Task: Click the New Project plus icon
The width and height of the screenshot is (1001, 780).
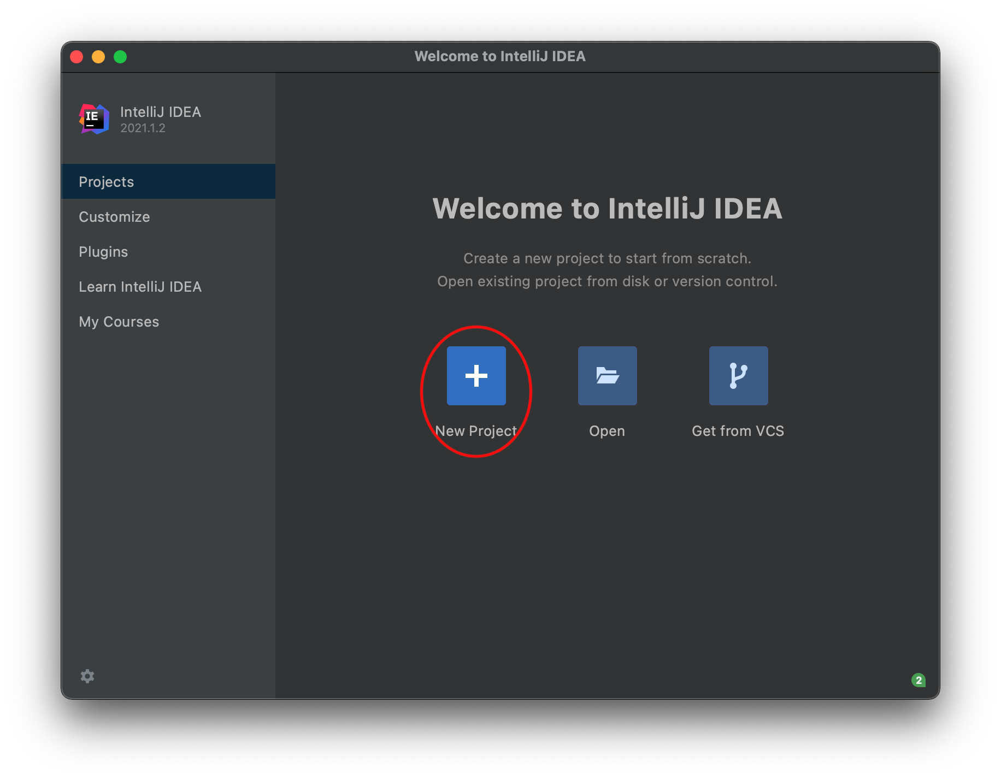Action: coord(475,375)
